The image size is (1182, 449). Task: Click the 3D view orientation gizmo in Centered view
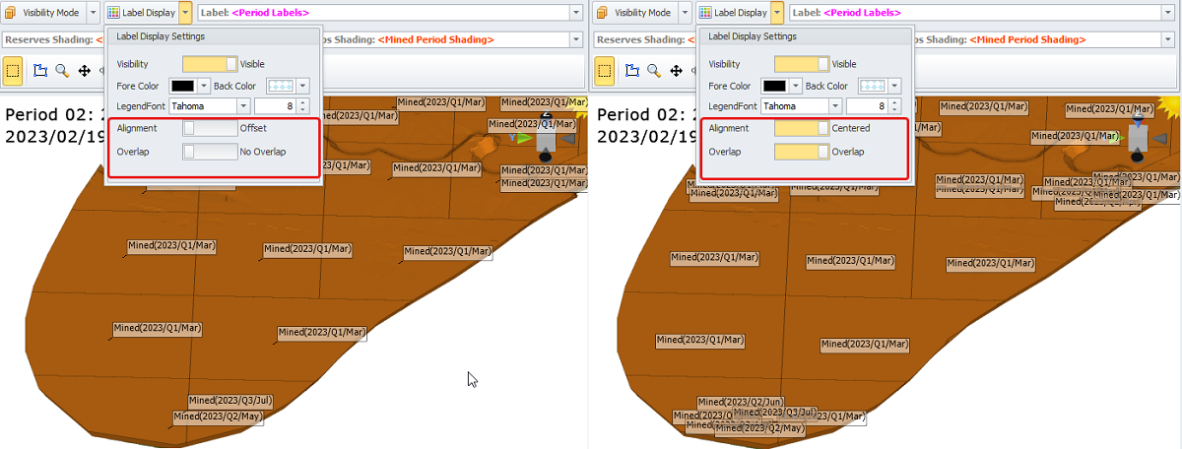click(1136, 138)
